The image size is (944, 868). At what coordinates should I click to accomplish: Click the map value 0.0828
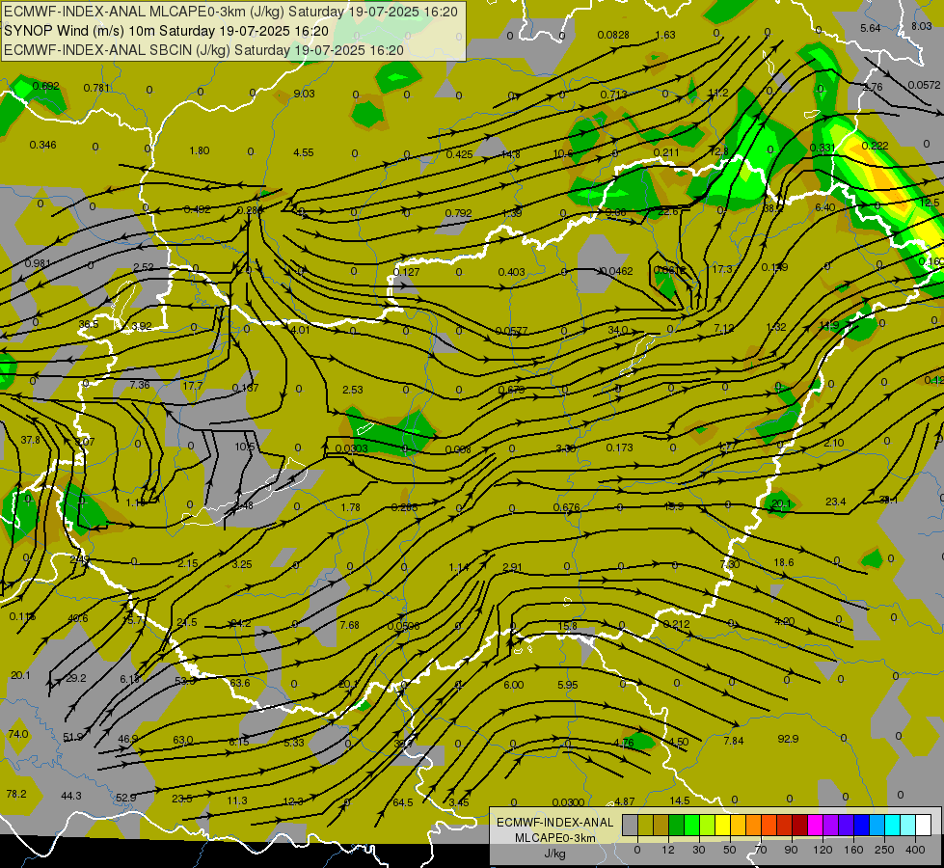pyautogui.click(x=613, y=35)
